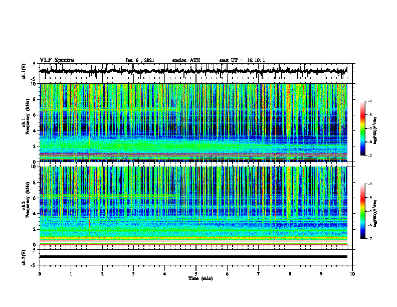
Task: Click the "10" minute tick label on the time axis
Action: (352, 274)
